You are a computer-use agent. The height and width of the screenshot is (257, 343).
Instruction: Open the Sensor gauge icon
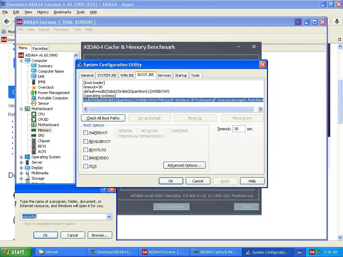[34, 103]
